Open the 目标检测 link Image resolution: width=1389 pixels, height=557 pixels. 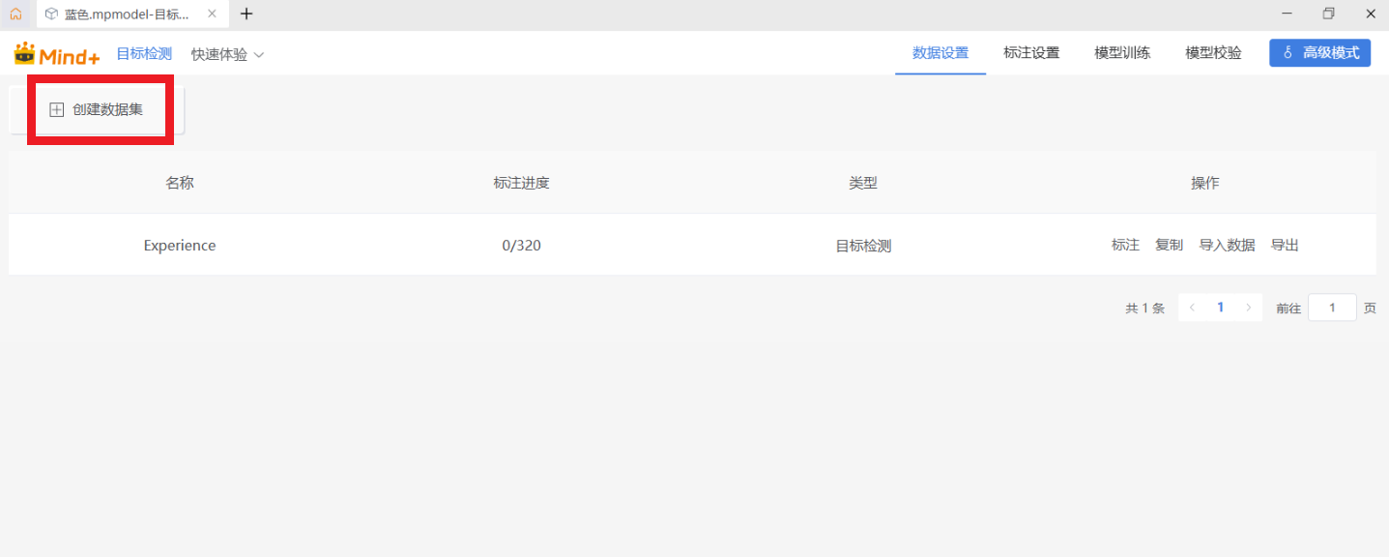(x=144, y=54)
